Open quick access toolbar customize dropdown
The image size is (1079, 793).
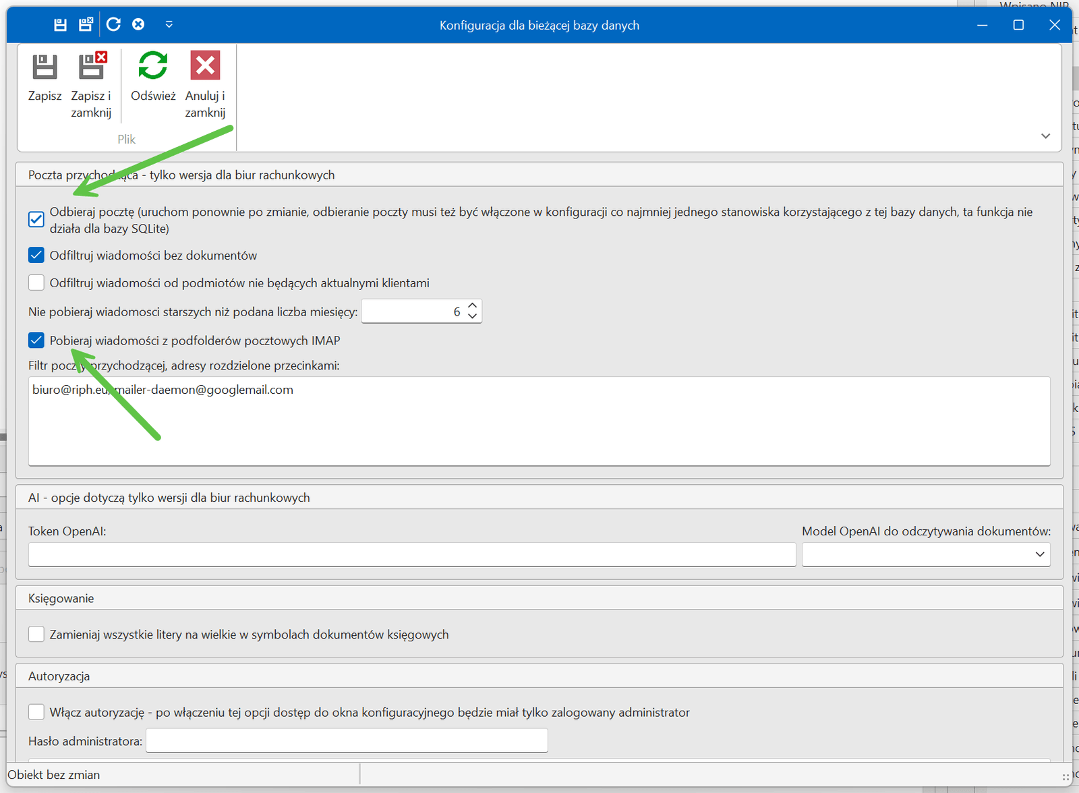[169, 25]
